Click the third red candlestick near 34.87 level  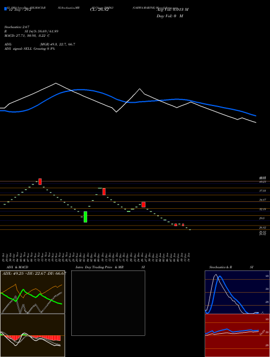(144, 204)
